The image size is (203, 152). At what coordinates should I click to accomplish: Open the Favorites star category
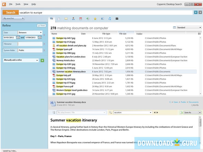click(x=95, y=19)
